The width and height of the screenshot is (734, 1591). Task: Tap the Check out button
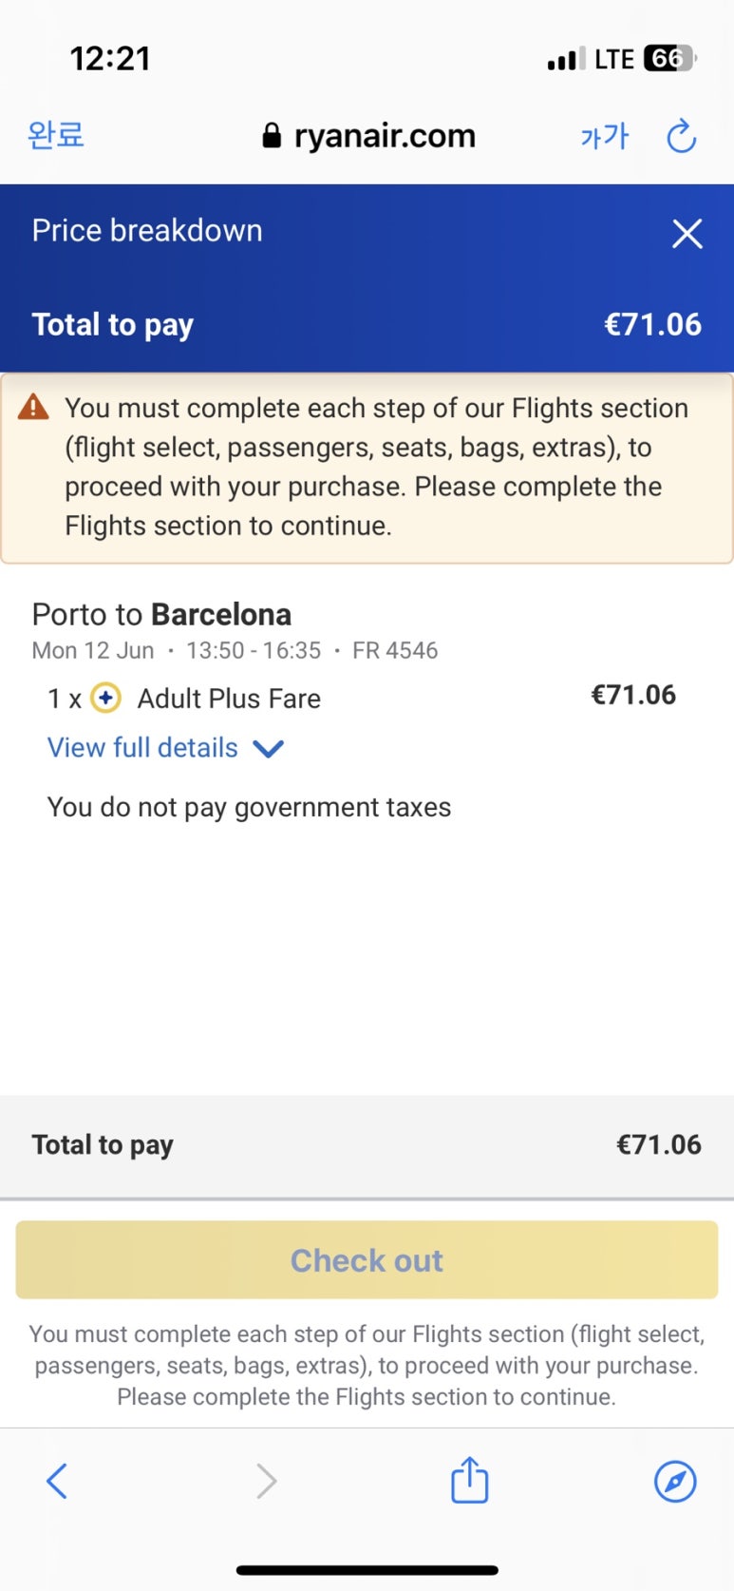[x=367, y=1260]
